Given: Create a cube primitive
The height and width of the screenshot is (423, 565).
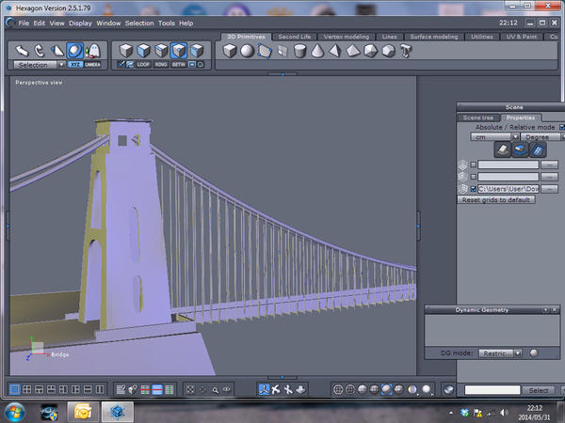Looking at the screenshot, I should (x=230, y=51).
